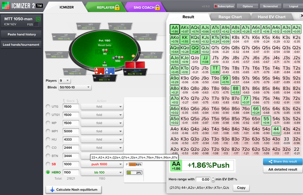Open SB push 1000 action dropdown
303x195 pixels.
(x=102, y=164)
